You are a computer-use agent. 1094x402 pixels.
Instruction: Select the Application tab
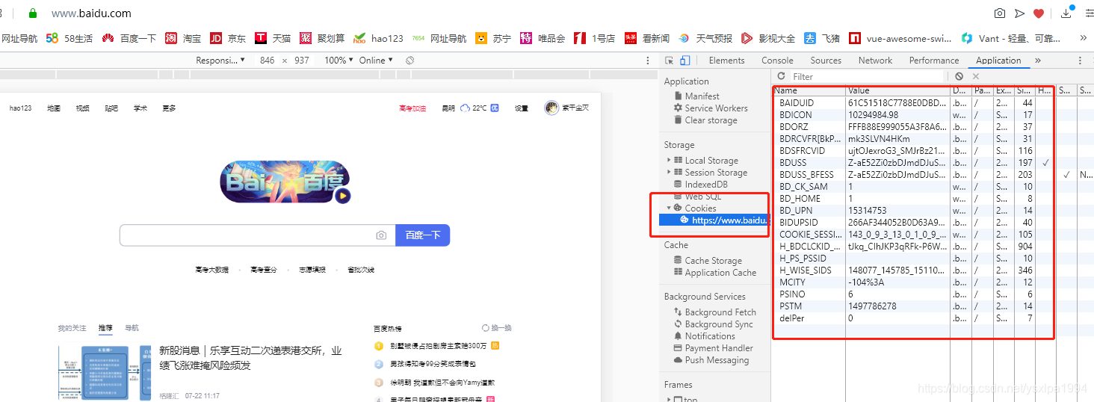point(998,61)
